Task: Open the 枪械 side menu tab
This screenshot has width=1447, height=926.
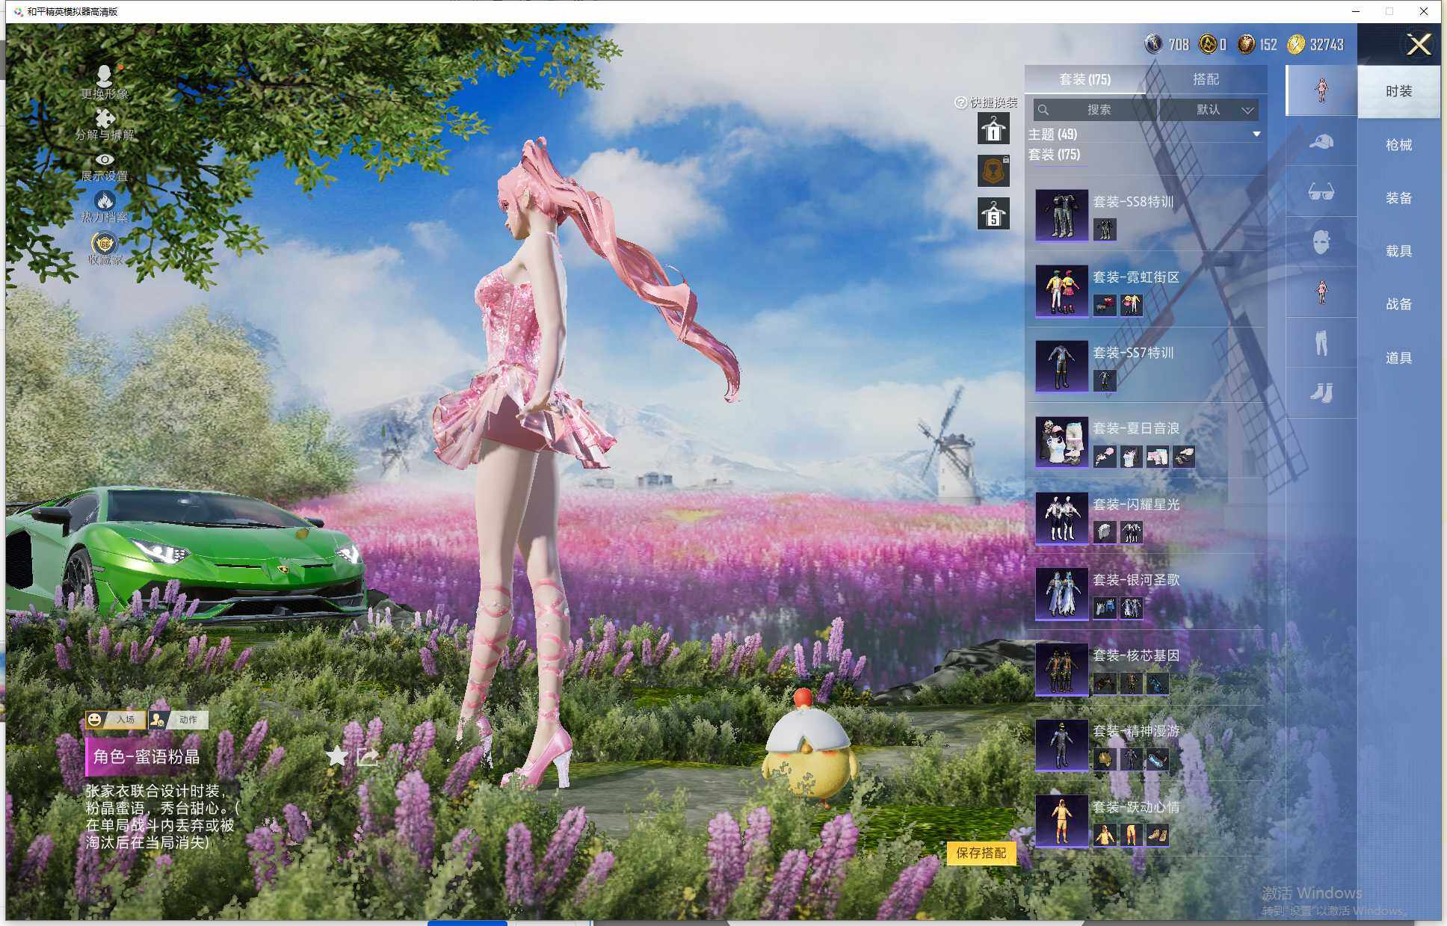Action: click(1398, 145)
